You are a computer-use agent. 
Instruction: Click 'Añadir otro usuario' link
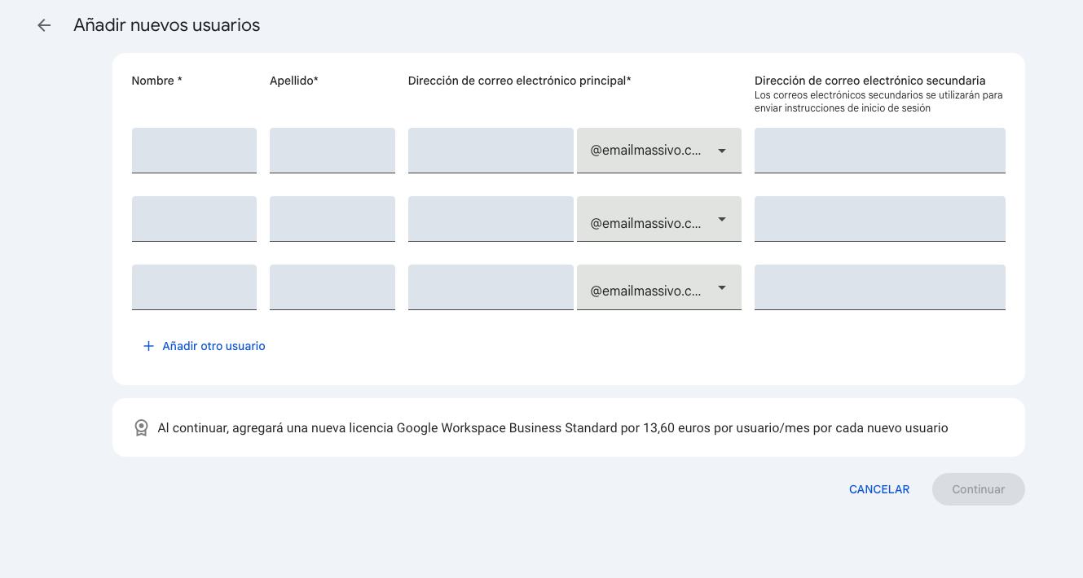click(x=214, y=346)
